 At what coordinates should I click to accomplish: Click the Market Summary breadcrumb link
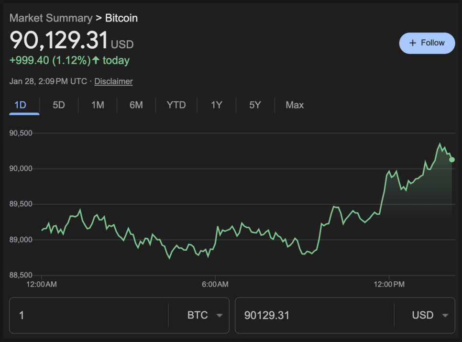[x=51, y=18]
